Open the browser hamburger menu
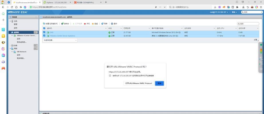Viewport: 264px width, 114px height. pos(261,7)
